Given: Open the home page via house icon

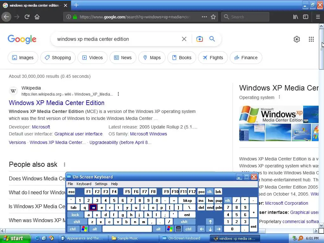Looking at the screenshot, I should [x=37, y=17].
